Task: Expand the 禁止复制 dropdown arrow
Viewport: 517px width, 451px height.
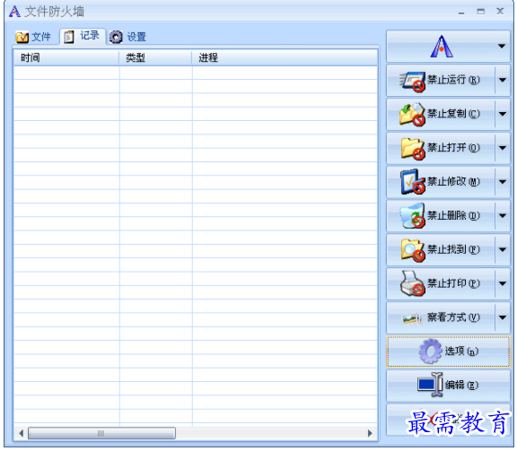Action: [503, 114]
